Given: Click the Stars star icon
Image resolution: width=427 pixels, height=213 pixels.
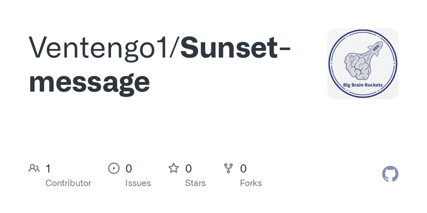Looking at the screenshot, I should pyautogui.click(x=173, y=168).
